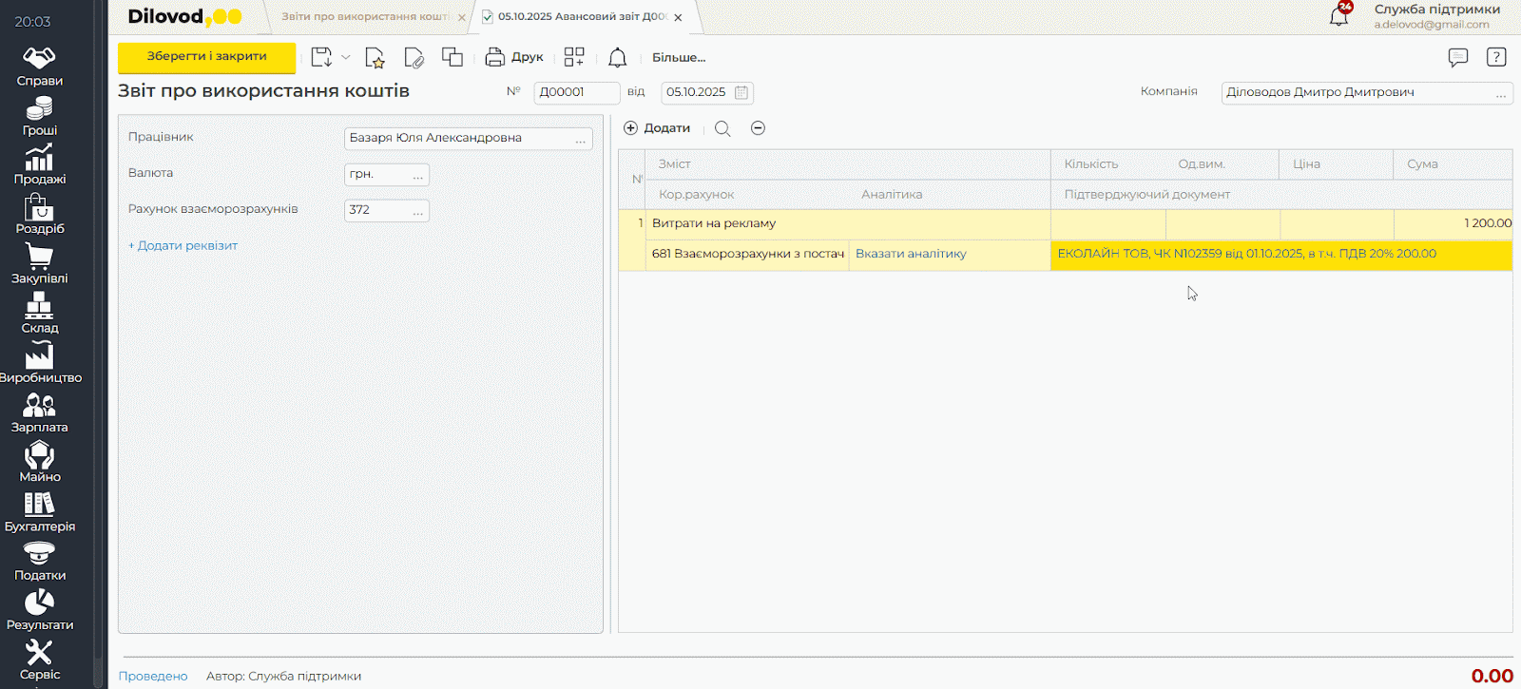Image resolution: width=1521 pixels, height=689 pixels.
Task: Open the Валюта selection ellipsis
Action: (x=417, y=175)
